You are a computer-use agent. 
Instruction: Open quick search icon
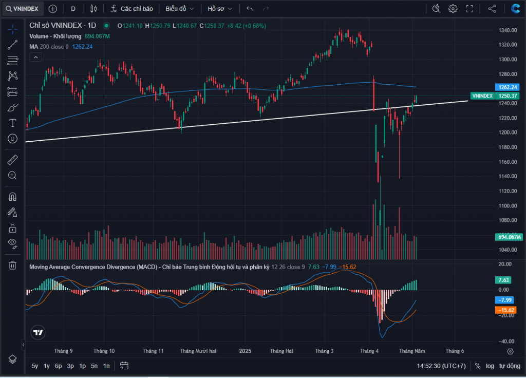pos(436,9)
